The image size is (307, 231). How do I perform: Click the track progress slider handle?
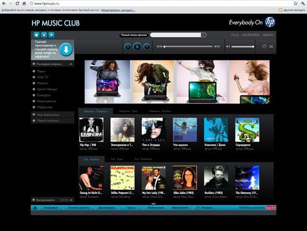165,46
